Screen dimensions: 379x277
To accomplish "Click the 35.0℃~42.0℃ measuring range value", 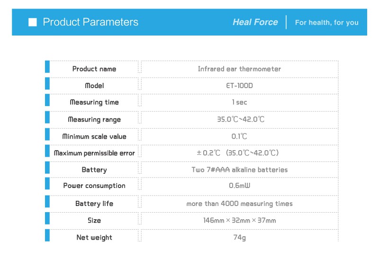I will click(x=241, y=119).
